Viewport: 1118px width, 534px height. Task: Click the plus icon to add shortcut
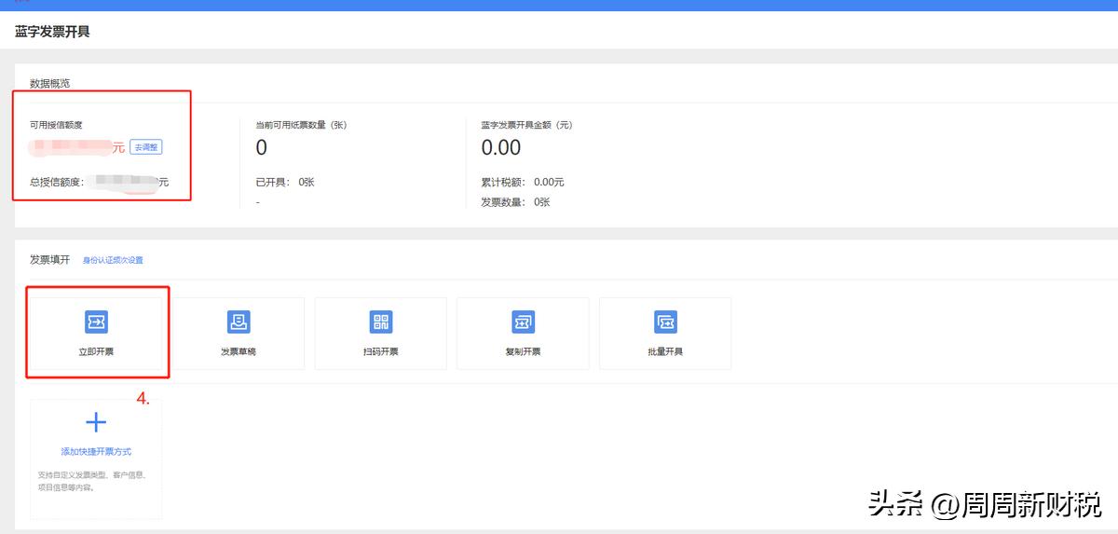click(x=96, y=422)
